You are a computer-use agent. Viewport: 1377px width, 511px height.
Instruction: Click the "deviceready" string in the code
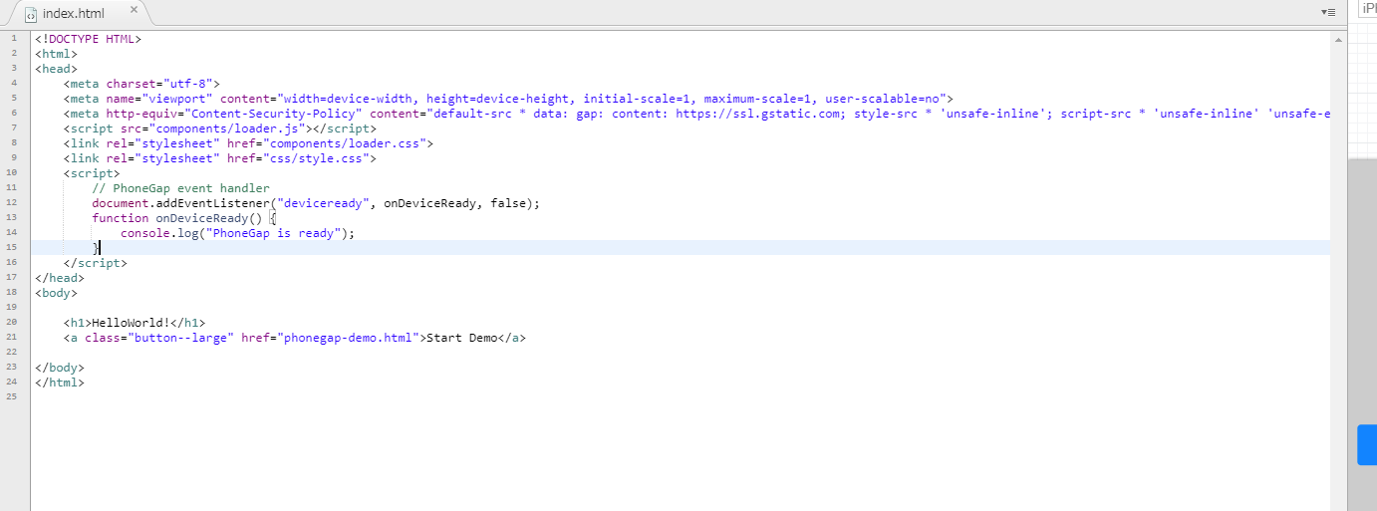tap(323, 203)
